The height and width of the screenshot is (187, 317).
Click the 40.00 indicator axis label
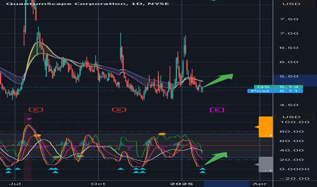291,150
